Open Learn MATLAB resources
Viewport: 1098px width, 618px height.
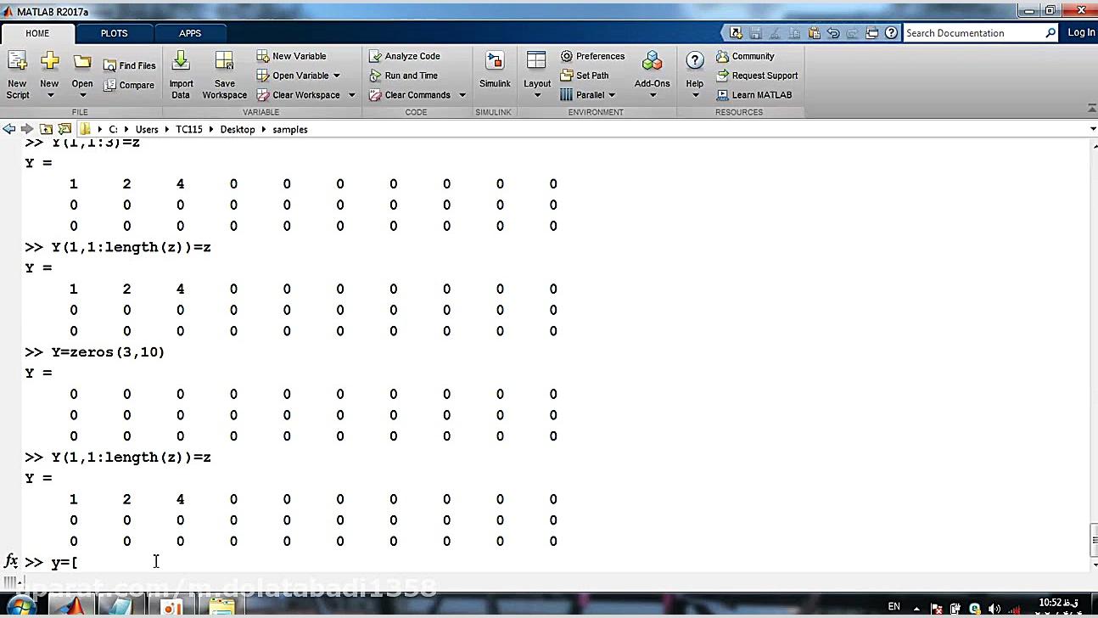[753, 95]
